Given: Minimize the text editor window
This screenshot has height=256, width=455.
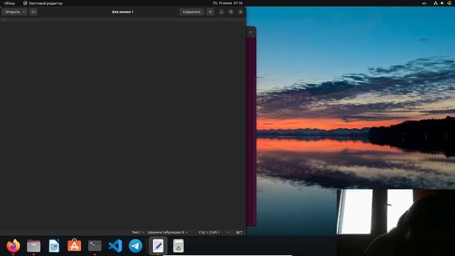Looking at the screenshot, I should [221, 12].
